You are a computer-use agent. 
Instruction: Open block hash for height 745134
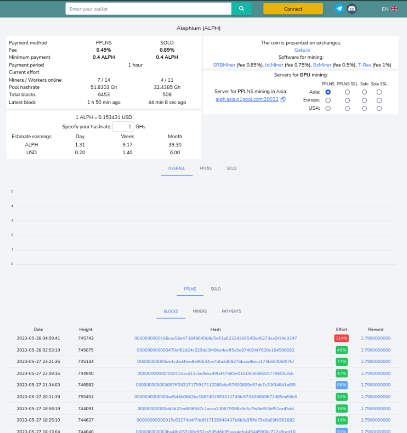pos(216,361)
